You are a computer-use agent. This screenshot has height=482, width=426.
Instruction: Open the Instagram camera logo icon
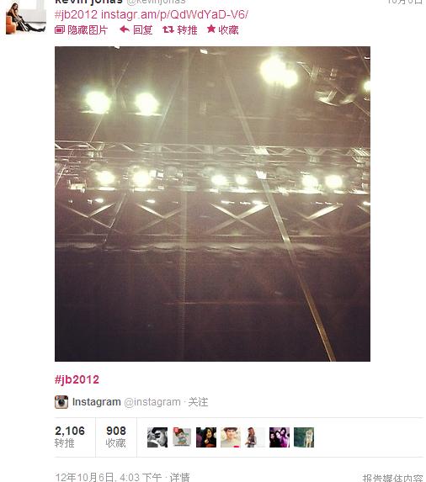click(x=61, y=402)
